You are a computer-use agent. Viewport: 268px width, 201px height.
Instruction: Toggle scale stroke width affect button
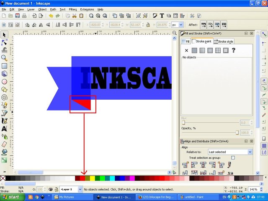[x=204, y=25]
